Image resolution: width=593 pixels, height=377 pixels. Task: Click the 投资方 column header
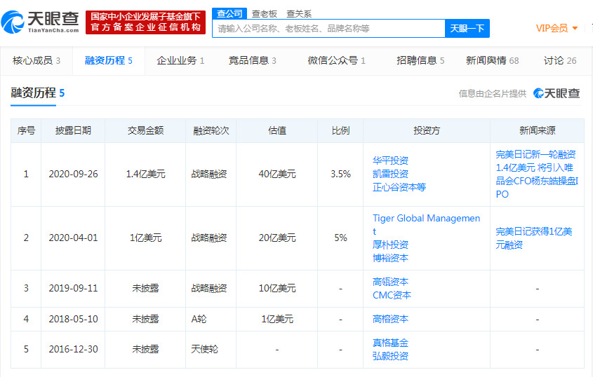pyautogui.click(x=427, y=131)
